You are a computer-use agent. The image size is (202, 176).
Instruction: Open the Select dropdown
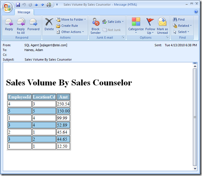click(181, 32)
